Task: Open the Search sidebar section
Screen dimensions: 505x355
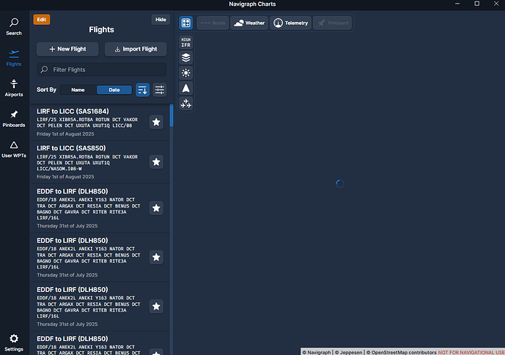Action: coord(14,26)
